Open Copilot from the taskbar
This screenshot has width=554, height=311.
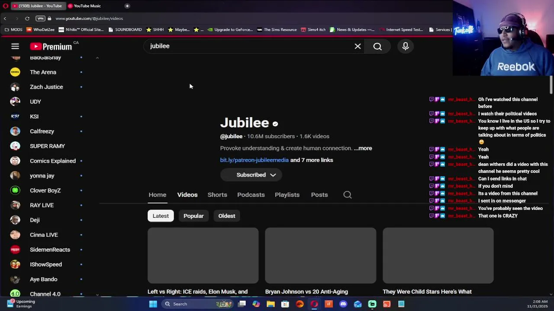coord(256,304)
